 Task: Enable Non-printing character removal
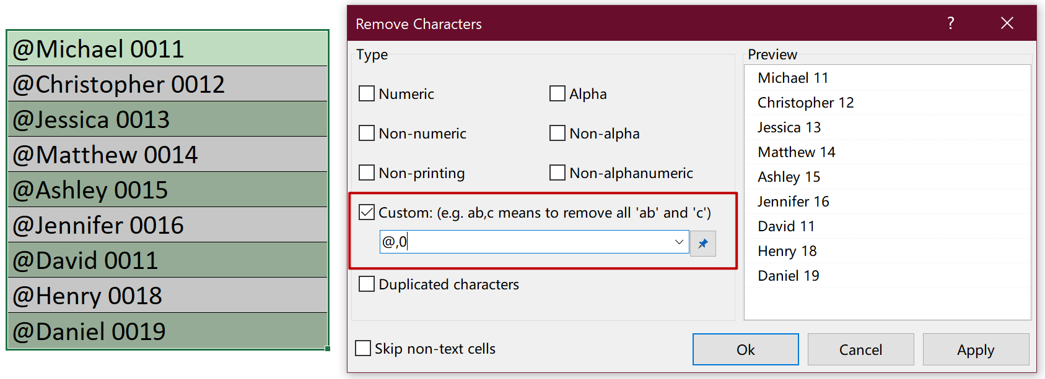(366, 172)
